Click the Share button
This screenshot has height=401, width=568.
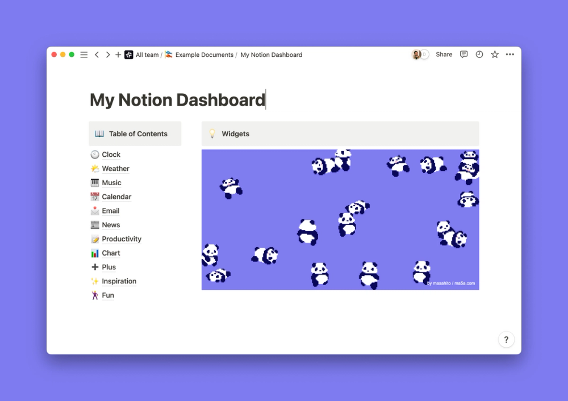(x=444, y=55)
